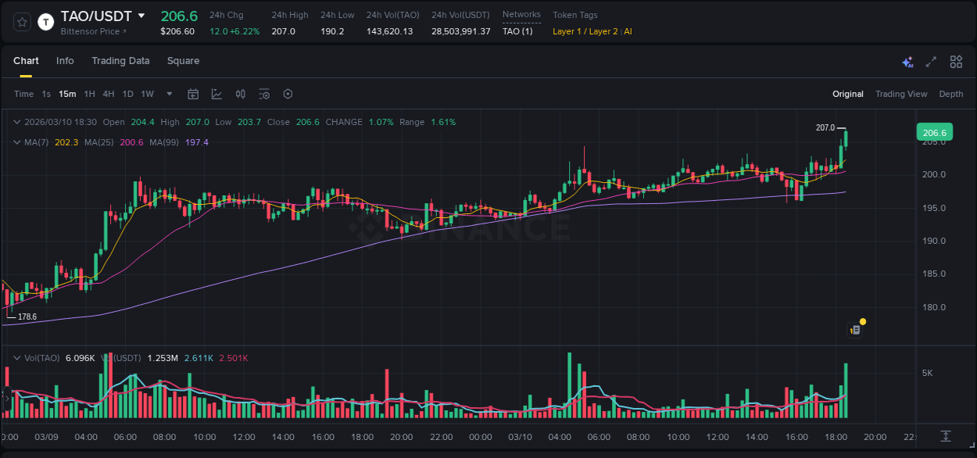Open the grid layout icon
The width and height of the screenshot is (977, 458).
(955, 61)
